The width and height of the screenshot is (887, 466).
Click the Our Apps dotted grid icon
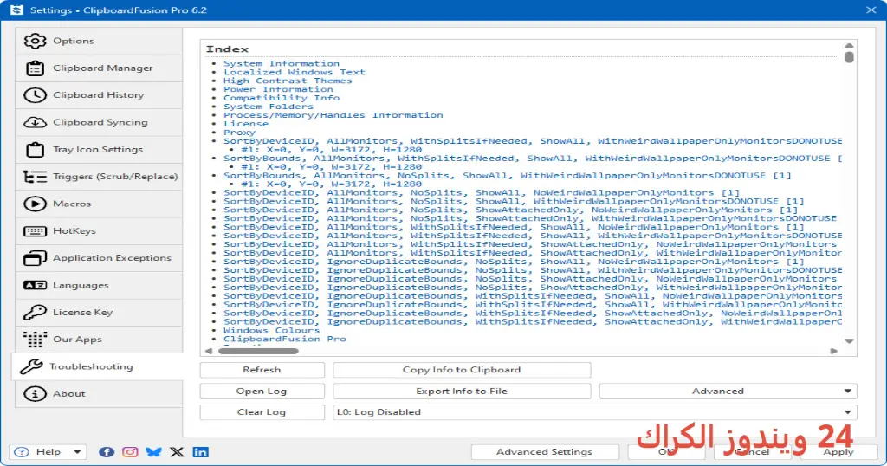pyautogui.click(x=35, y=340)
